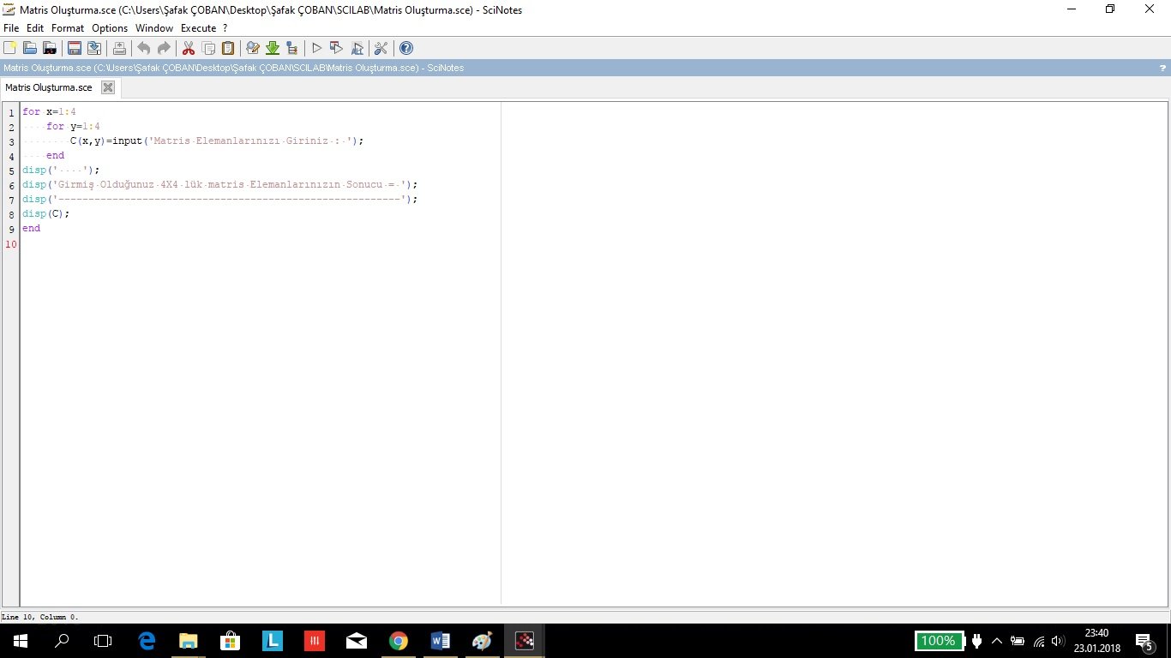Viewport: 1171px width, 658px height.
Task: Open Microsoft Store from the taskbar
Action: coord(230,641)
